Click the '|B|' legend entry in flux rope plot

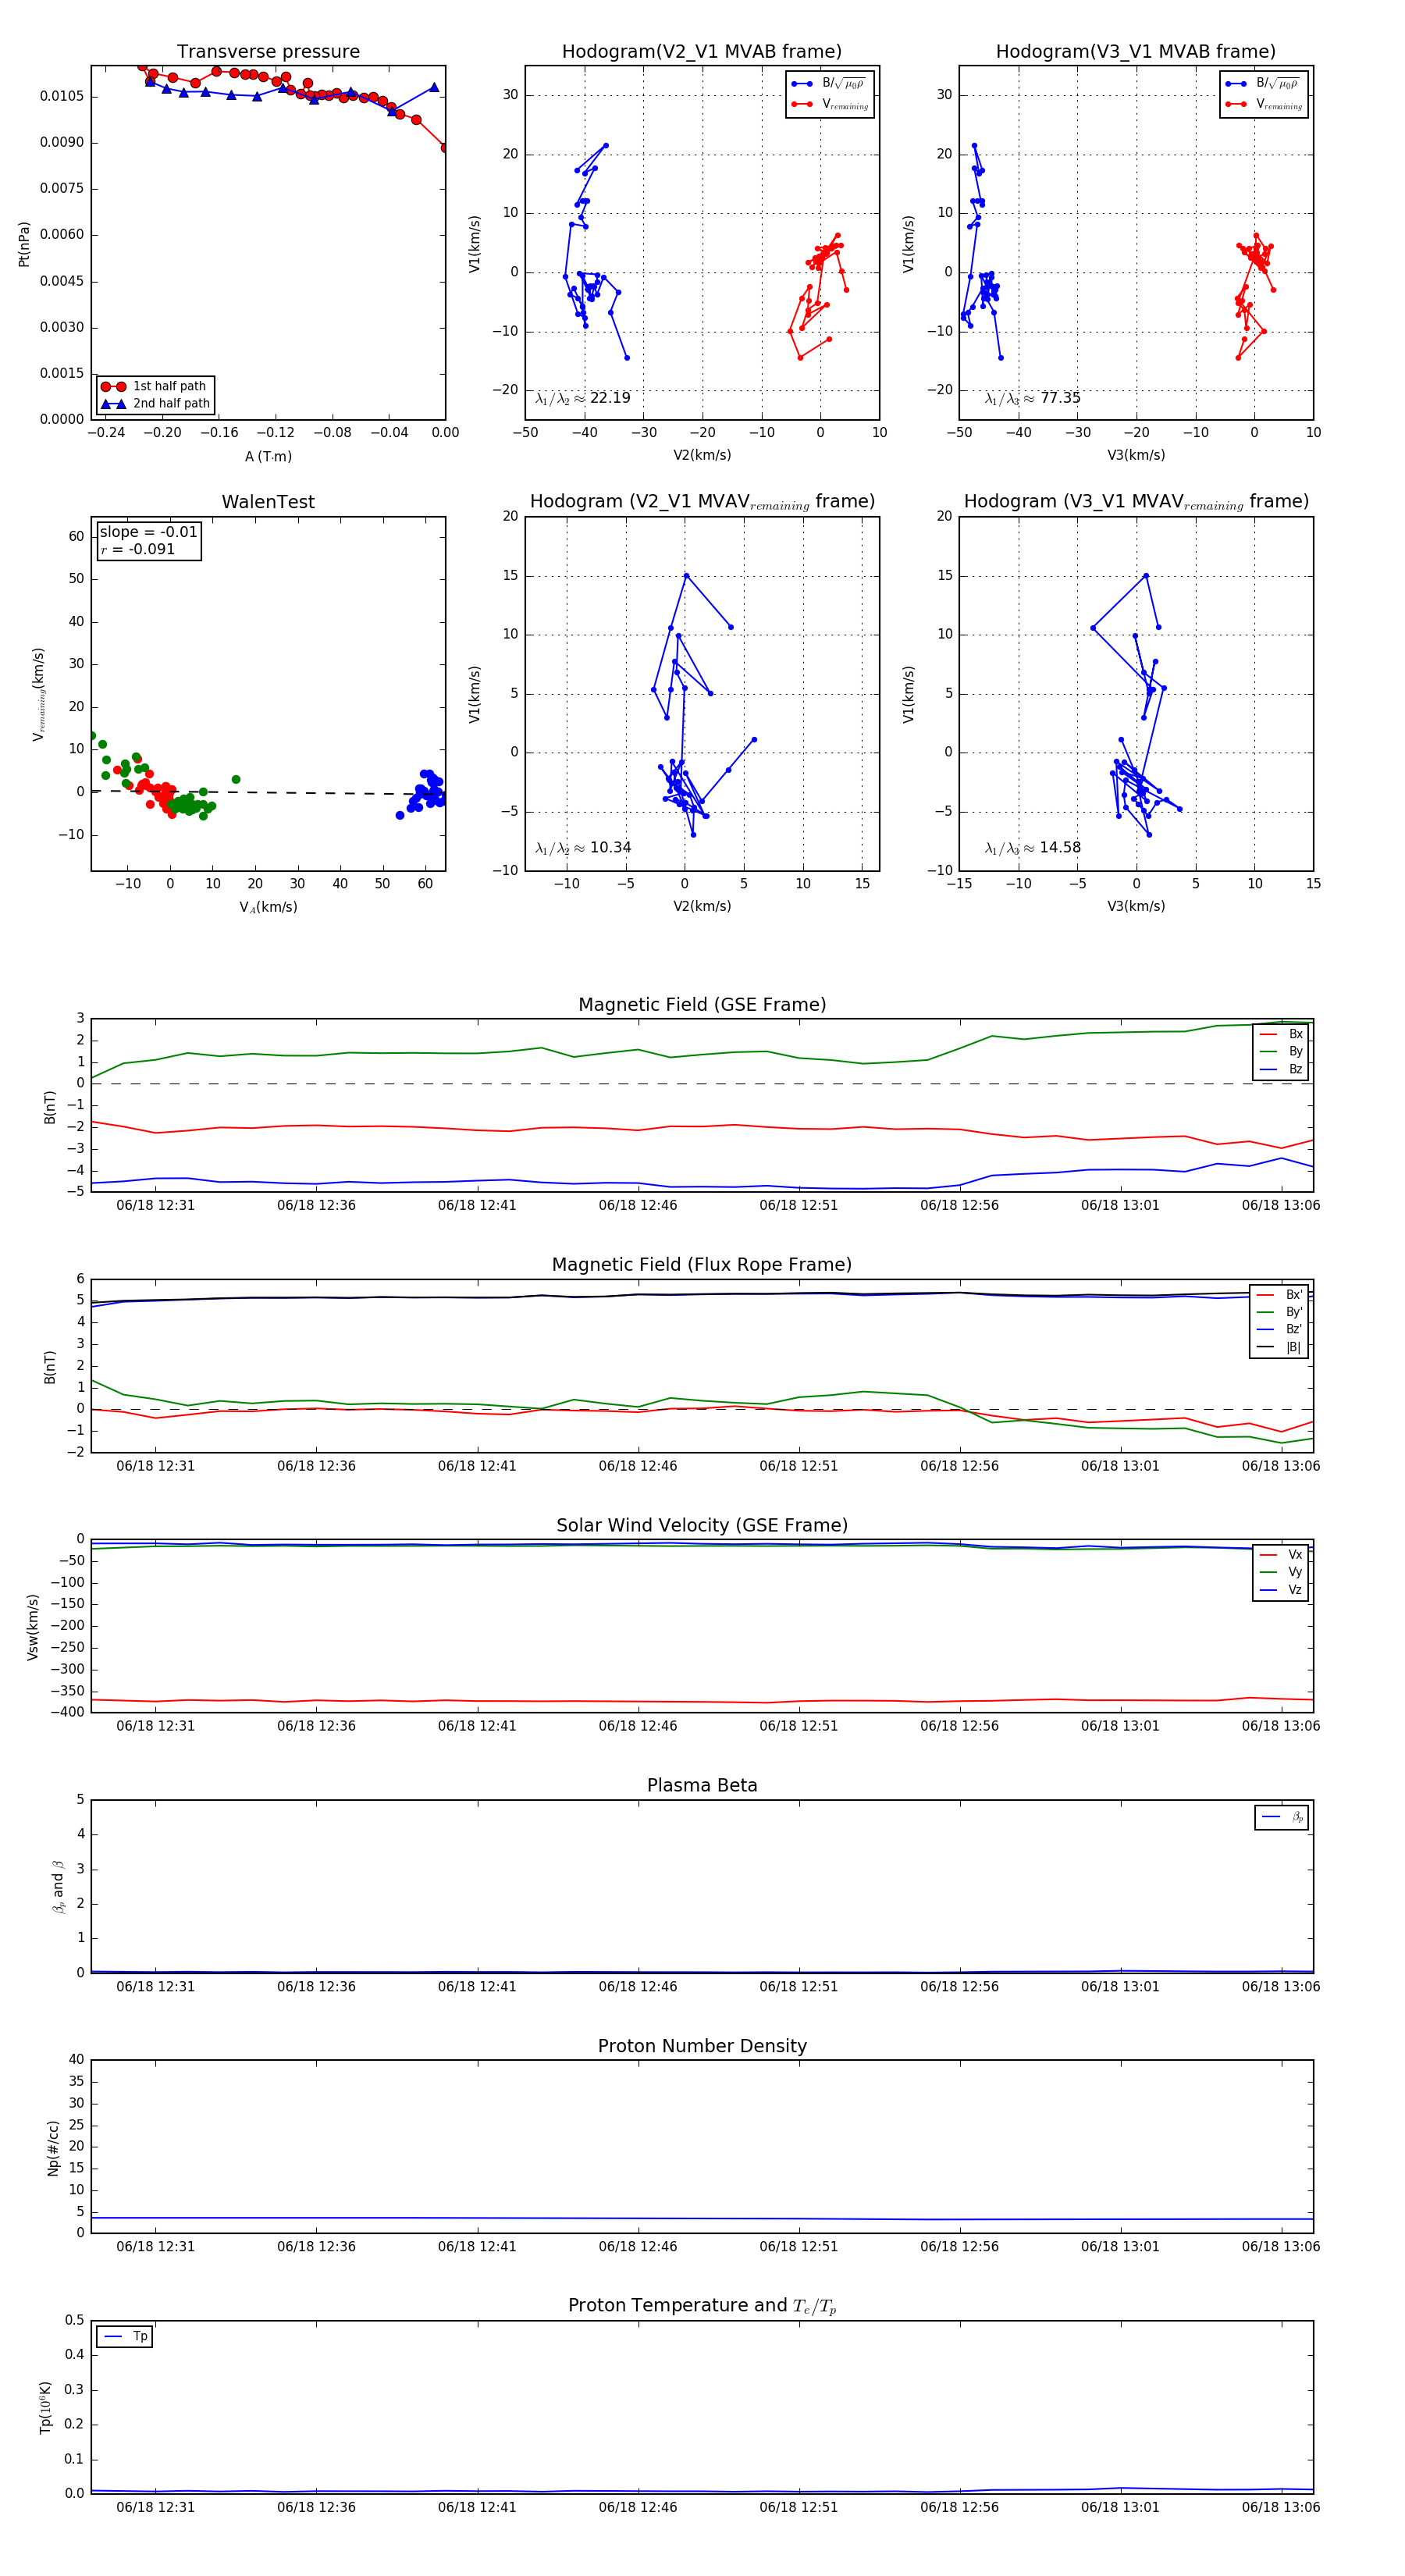(x=1279, y=1347)
